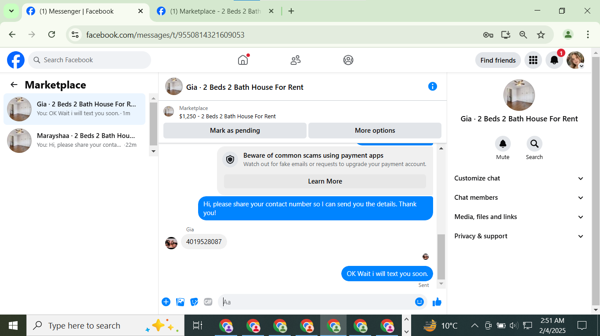Click the chat header title Gia 2 Beds
Screen dimensions: 600x336
click(245, 87)
